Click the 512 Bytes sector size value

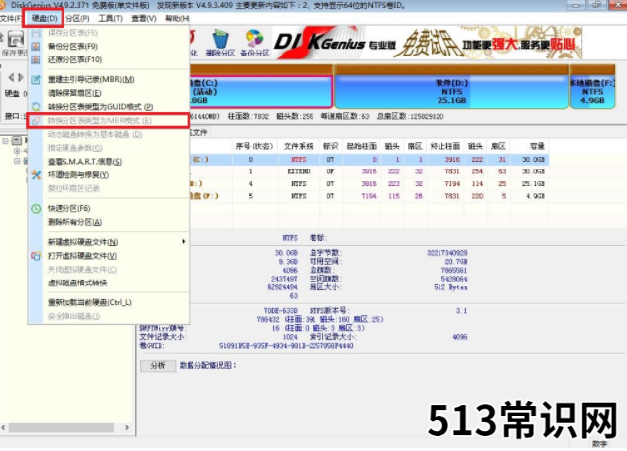(x=450, y=287)
